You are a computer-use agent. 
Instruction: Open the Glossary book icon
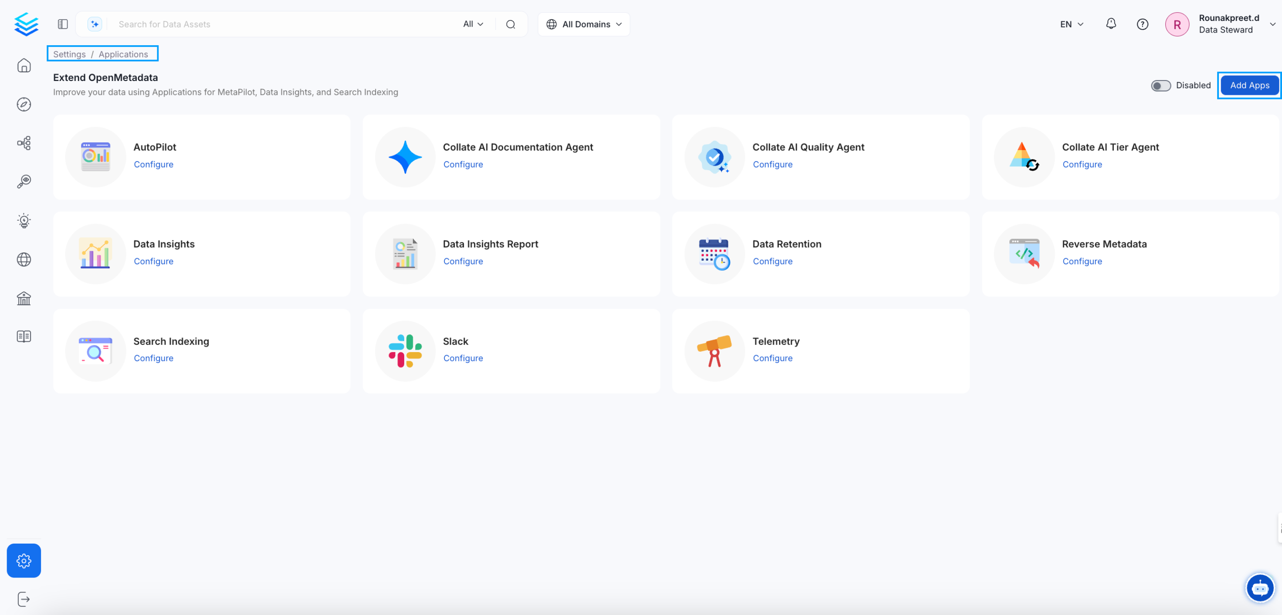point(24,336)
